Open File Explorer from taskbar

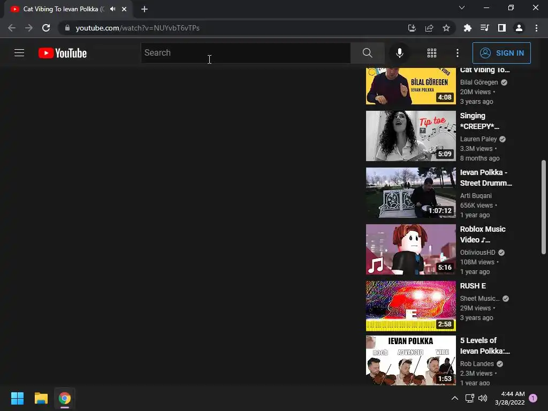click(x=41, y=398)
